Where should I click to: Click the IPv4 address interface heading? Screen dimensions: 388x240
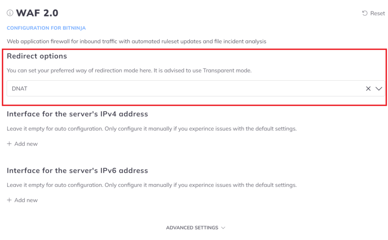(x=77, y=114)
